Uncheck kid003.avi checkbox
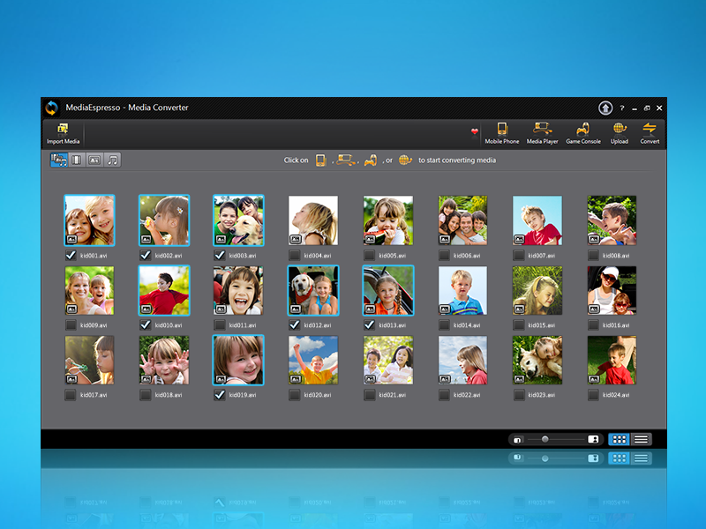 tap(219, 255)
